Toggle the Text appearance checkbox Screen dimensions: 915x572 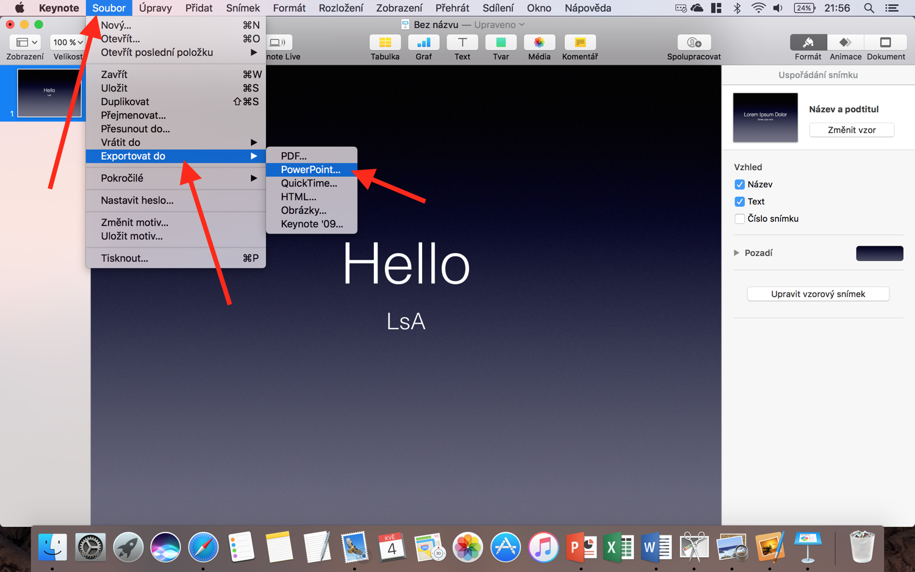click(x=739, y=202)
